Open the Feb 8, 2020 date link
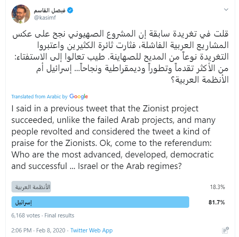This screenshot has width=239, height=237. (x=51, y=230)
